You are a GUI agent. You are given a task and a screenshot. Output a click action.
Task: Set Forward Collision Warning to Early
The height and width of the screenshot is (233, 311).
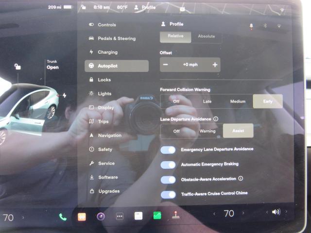pyautogui.click(x=268, y=101)
